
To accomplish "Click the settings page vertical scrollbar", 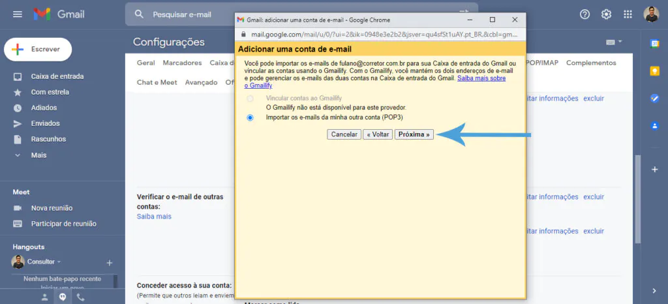I will tap(637, 198).
